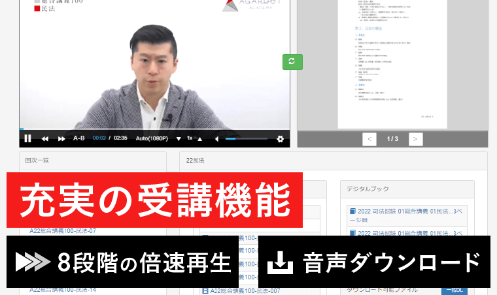Image resolution: width=497 pixels, height=295 pixels.
Task: Mute the video using the speaker icon
Action: click(216, 138)
